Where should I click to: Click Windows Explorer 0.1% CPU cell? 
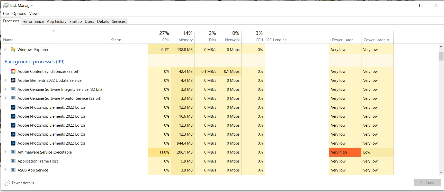[x=159, y=50]
